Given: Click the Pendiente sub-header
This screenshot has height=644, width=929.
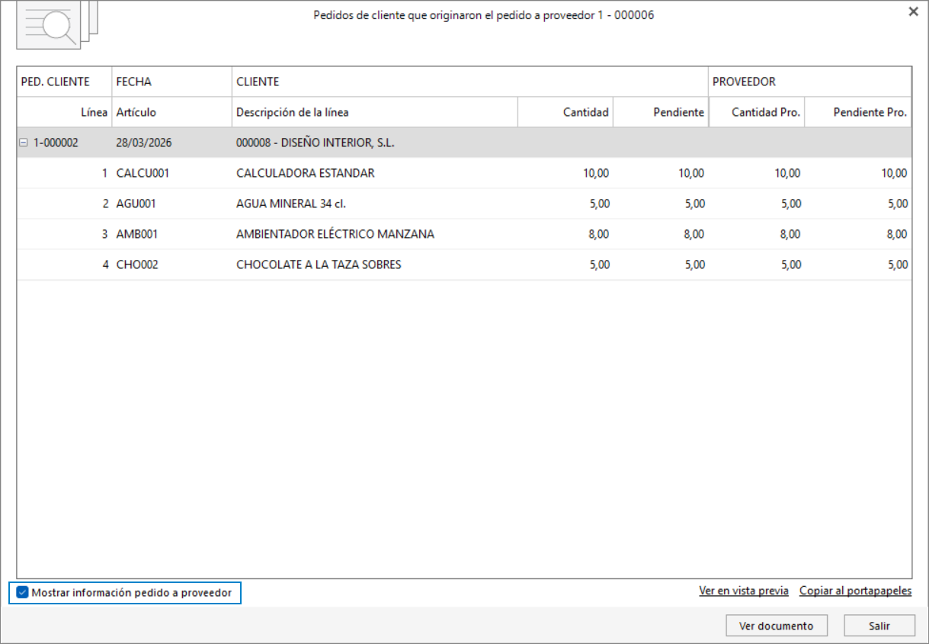Looking at the screenshot, I should [x=661, y=112].
